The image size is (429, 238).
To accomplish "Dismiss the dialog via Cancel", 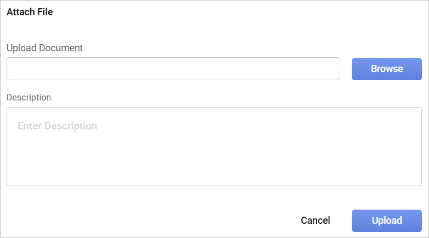I will point(315,221).
